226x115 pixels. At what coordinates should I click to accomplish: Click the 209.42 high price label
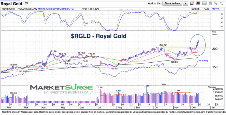[163, 45]
